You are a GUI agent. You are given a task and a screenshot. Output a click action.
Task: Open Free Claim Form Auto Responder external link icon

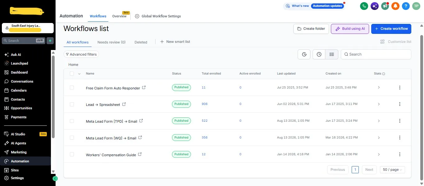(x=144, y=88)
